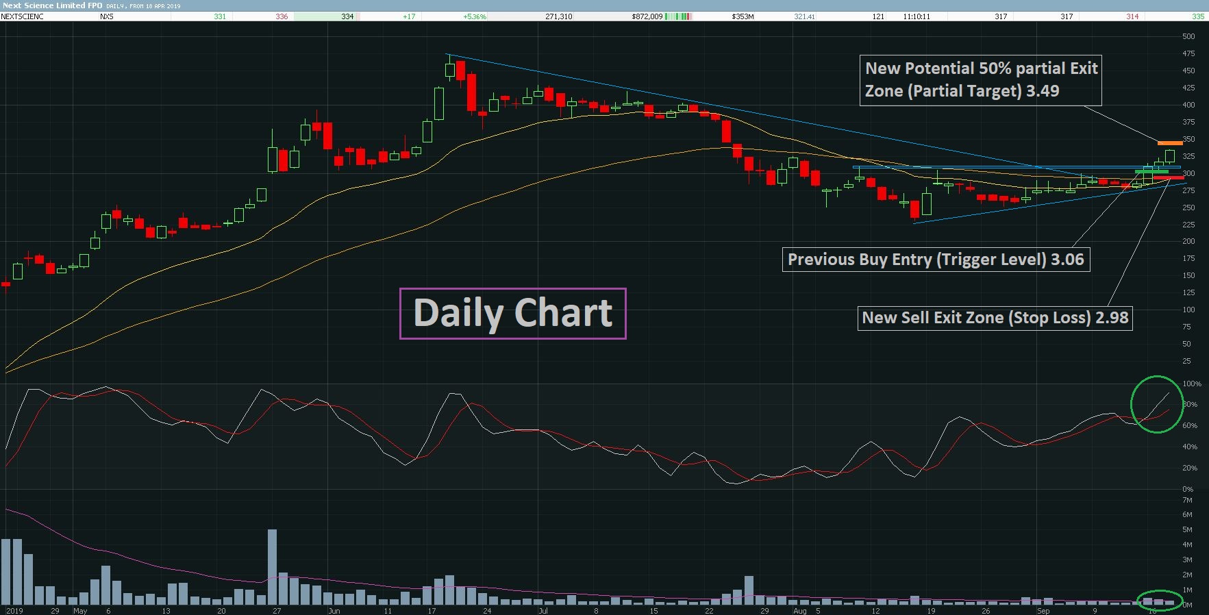Click the 'DAILY, FROM 18 APR 2019' period label

click(143, 5)
